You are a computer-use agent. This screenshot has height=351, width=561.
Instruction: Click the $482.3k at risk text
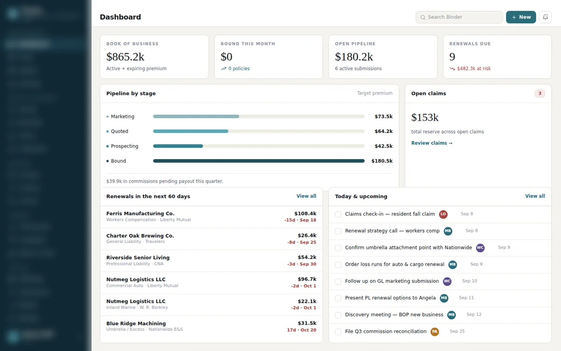tap(474, 69)
